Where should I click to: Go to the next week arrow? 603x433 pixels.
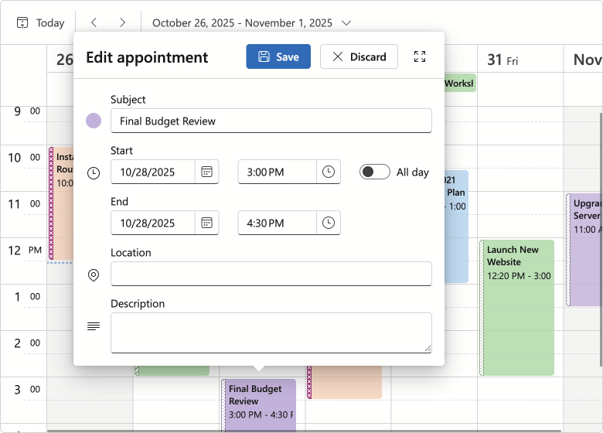point(122,22)
